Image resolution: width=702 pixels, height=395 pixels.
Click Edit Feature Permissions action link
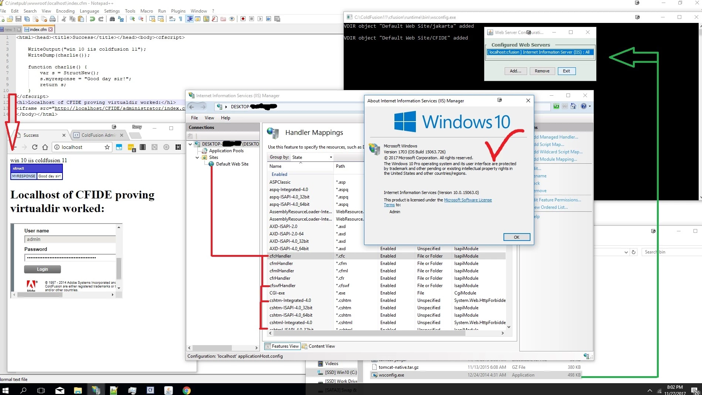557,200
